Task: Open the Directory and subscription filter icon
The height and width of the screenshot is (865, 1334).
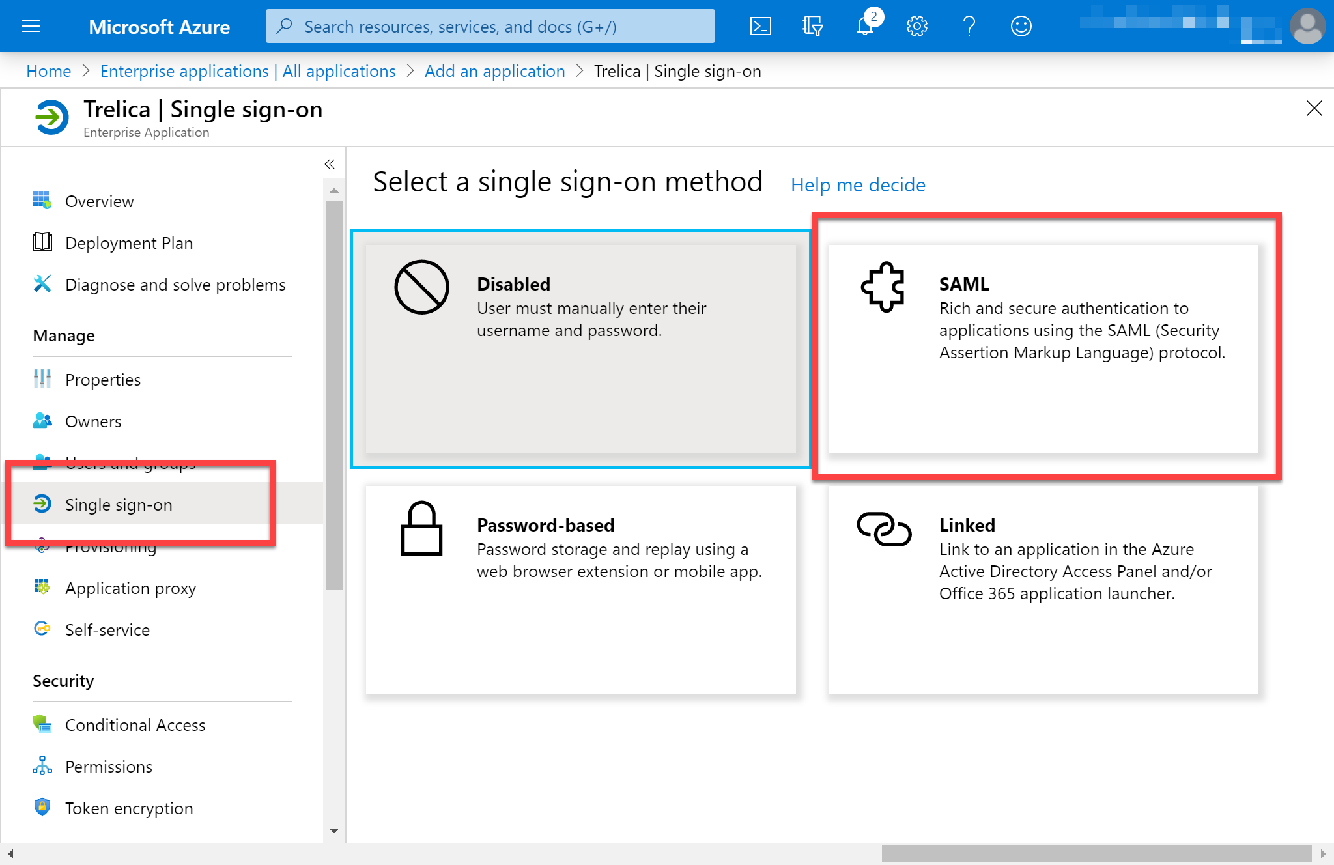Action: [x=812, y=26]
